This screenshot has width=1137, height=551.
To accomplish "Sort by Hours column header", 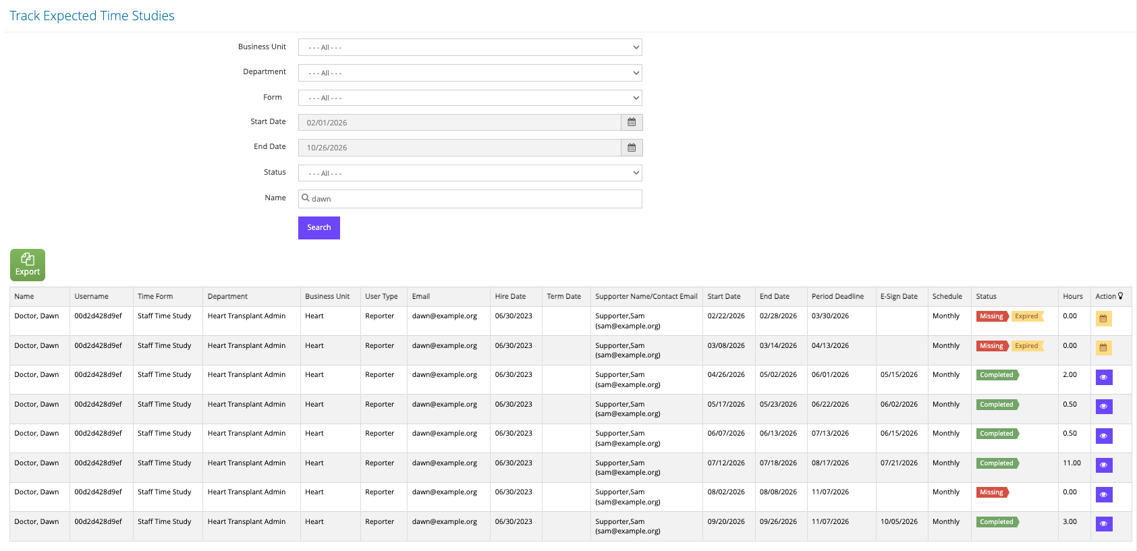I will tap(1073, 296).
